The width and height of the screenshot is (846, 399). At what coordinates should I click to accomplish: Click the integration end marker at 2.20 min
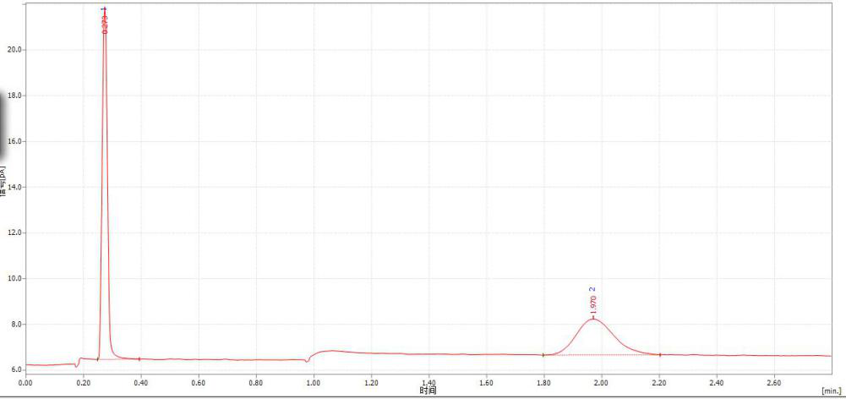pyautogui.click(x=660, y=355)
